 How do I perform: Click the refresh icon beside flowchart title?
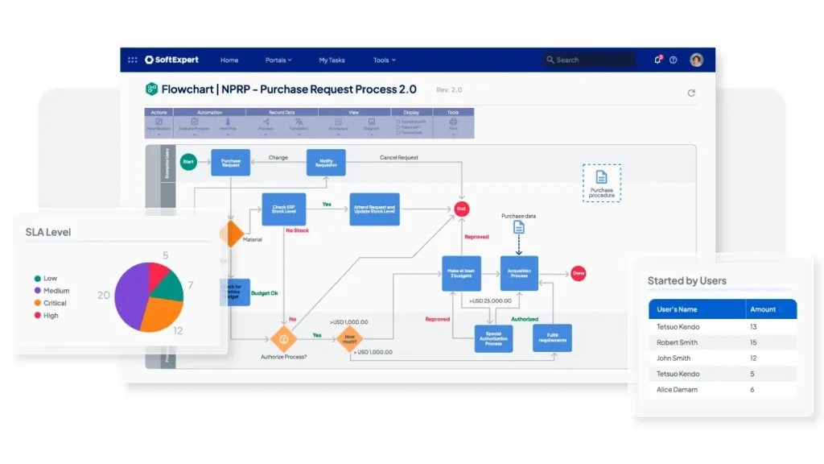691,93
